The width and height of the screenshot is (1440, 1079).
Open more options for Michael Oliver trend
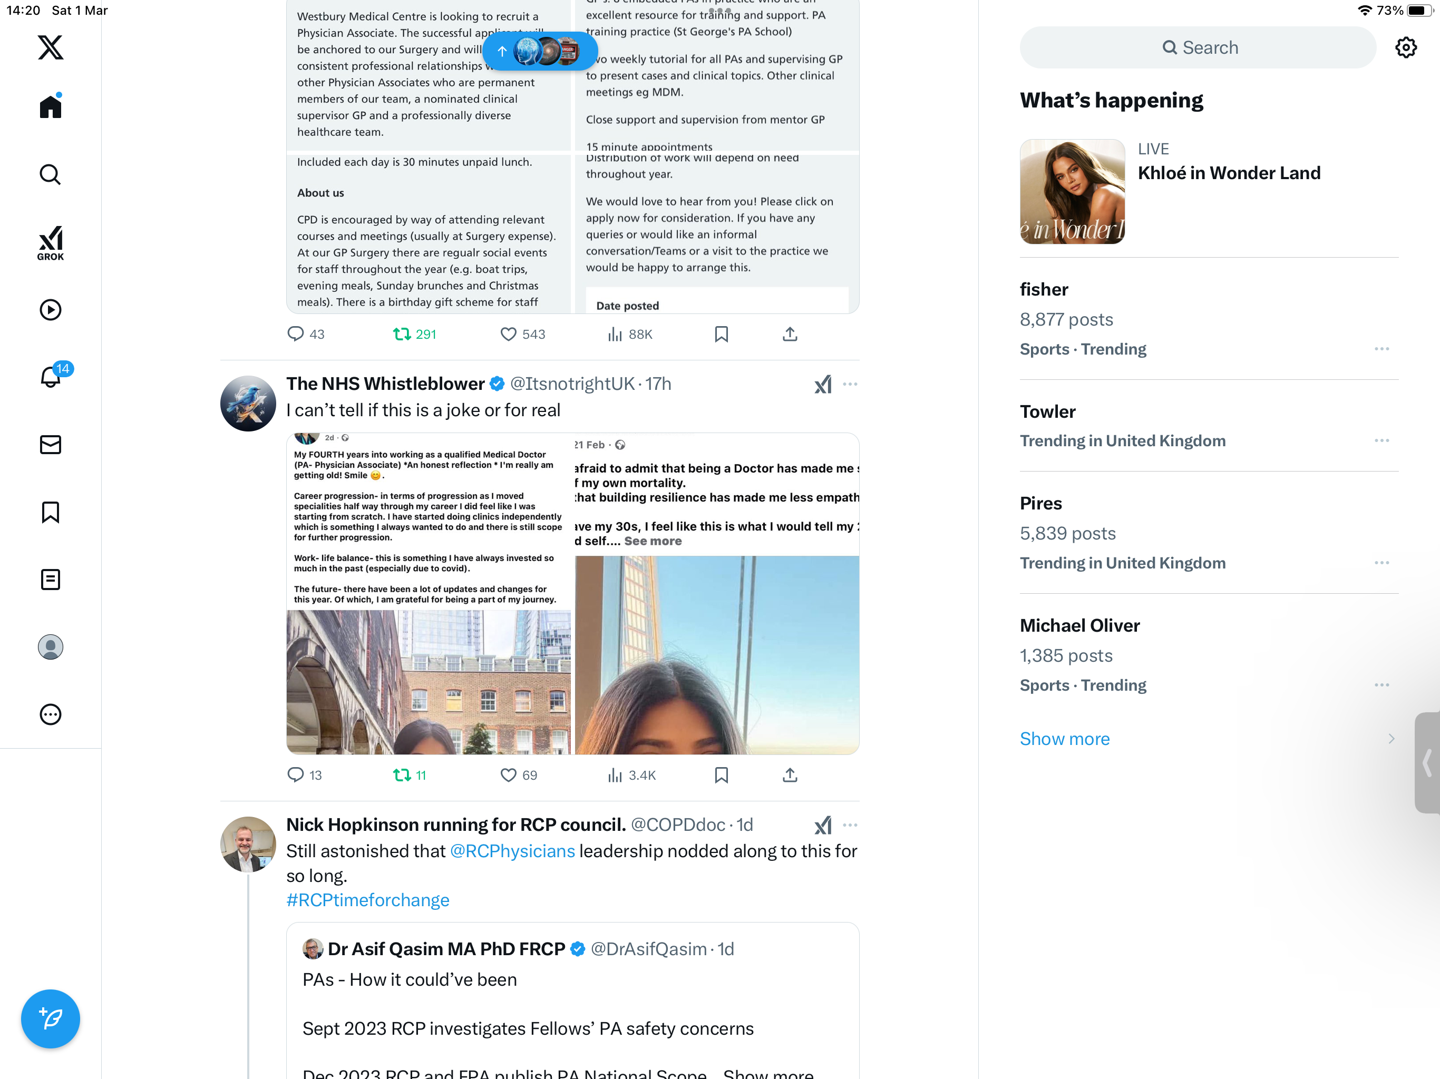click(x=1381, y=684)
